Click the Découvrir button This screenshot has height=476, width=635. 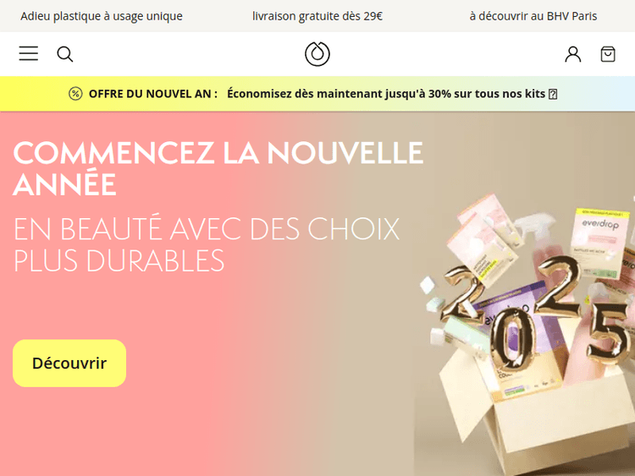click(69, 364)
